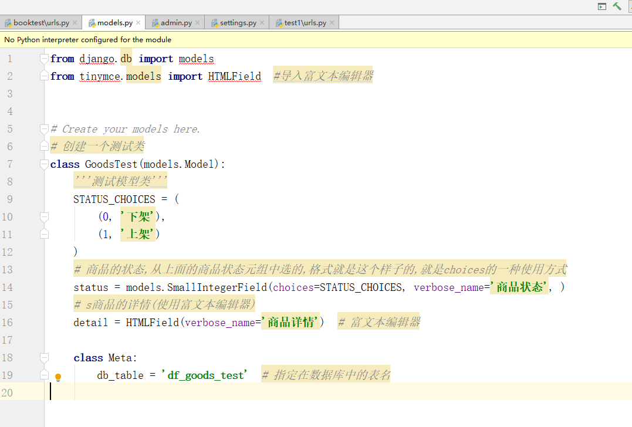Click the Python file icon on settings.py tab
The image size is (632, 427).
tap(214, 23)
